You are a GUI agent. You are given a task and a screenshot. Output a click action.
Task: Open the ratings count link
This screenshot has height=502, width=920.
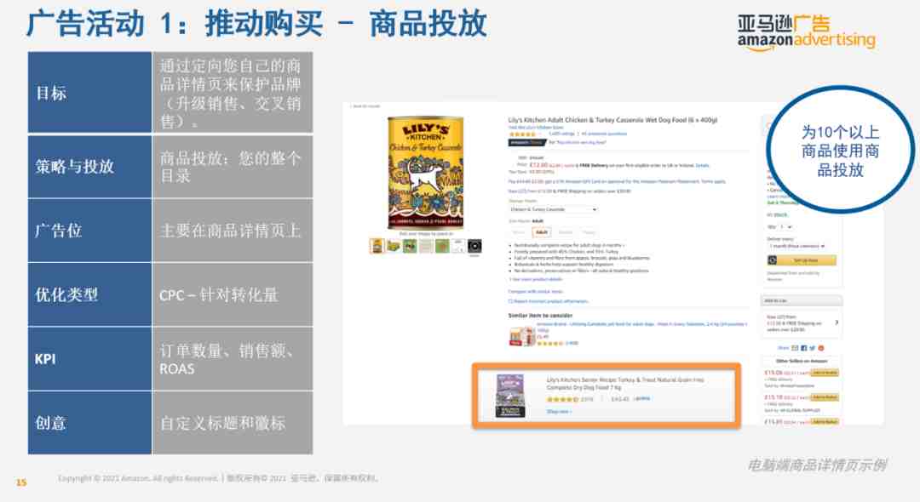pyautogui.click(x=561, y=134)
